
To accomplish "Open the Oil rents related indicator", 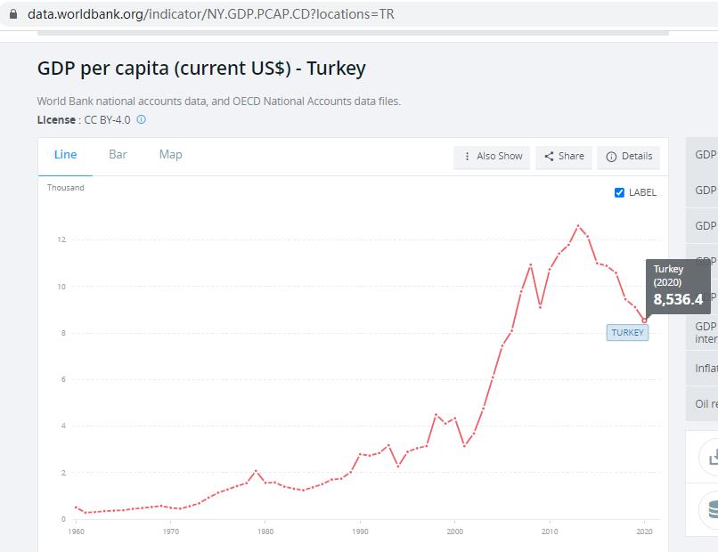I will click(x=706, y=404).
